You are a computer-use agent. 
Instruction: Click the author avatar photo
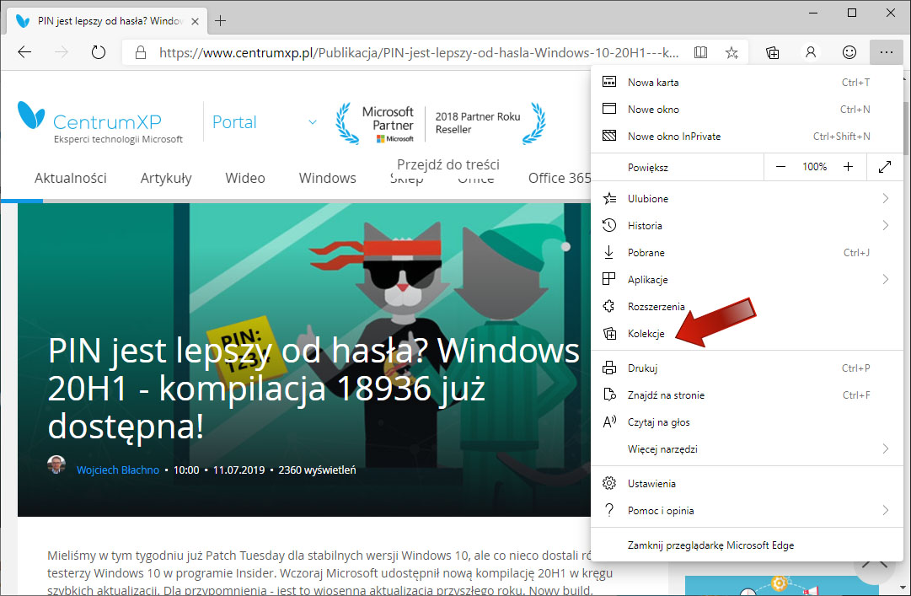point(56,464)
